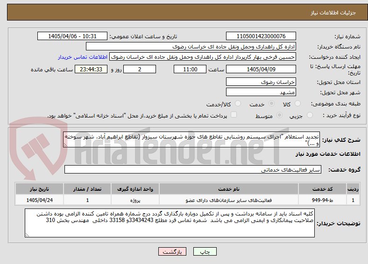Viewport: 368px width, 264px height.
Task: Choose the متوسط purchase type radio
Action: [280, 115]
